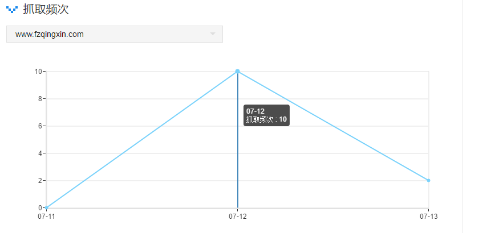Click the gray arrow in the site selector
The image size is (487, 233).
(213, 34)
